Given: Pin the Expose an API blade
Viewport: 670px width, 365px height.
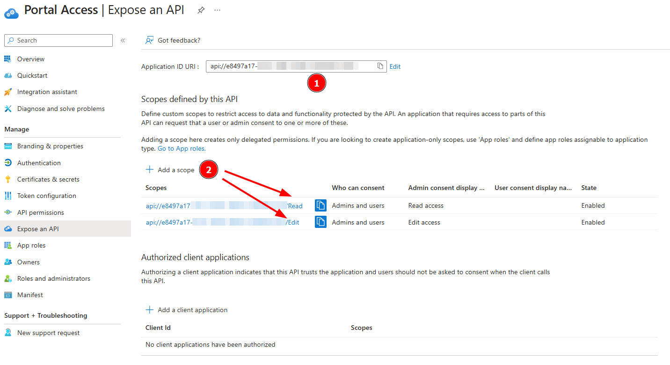Looking at the screenshot, I should [201, 10].
